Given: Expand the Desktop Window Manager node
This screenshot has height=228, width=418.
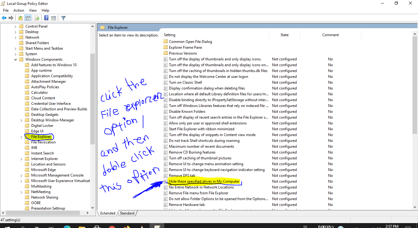Looking at the screenshot, I should 21,120.
